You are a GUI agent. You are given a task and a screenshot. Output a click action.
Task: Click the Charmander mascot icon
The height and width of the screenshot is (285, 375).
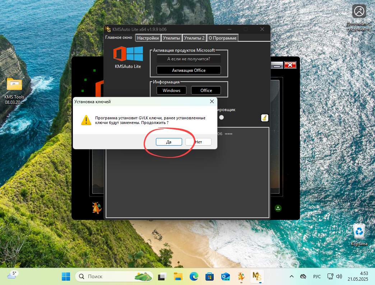click(x=97, y=208)
